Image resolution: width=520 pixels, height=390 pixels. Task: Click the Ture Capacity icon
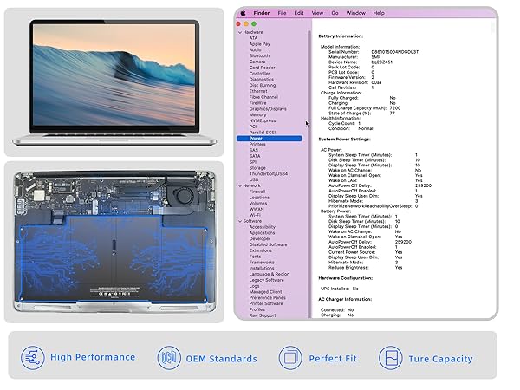click(x=391, y=357)
